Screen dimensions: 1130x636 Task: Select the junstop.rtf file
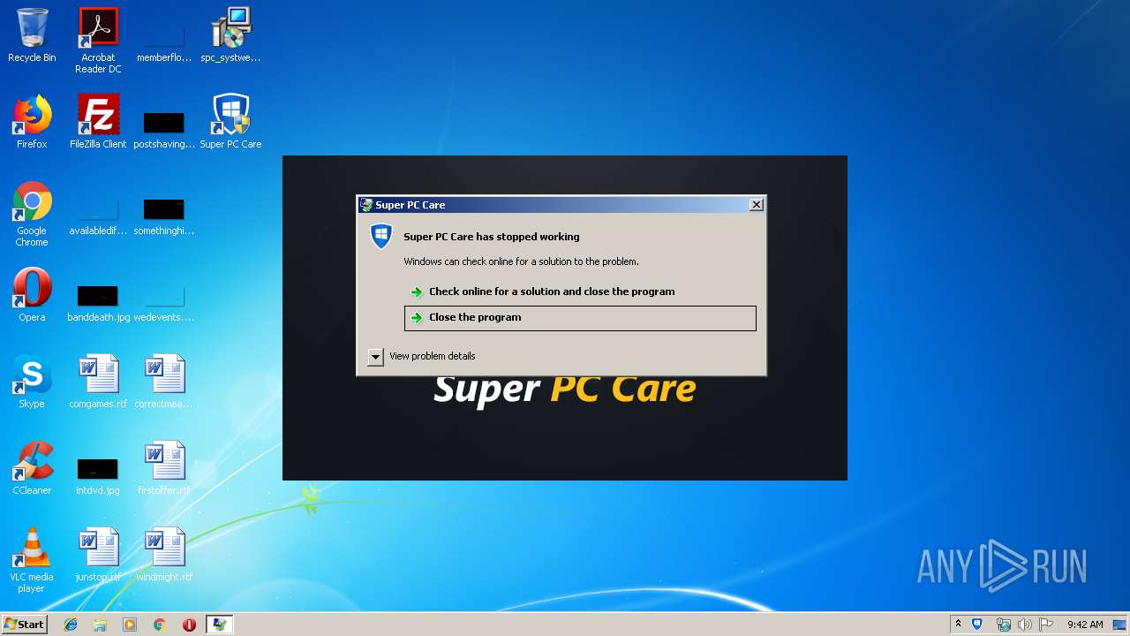pos(98,555)
